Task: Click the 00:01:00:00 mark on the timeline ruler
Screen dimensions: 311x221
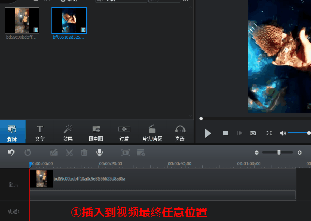Action: tap(249, 164)
